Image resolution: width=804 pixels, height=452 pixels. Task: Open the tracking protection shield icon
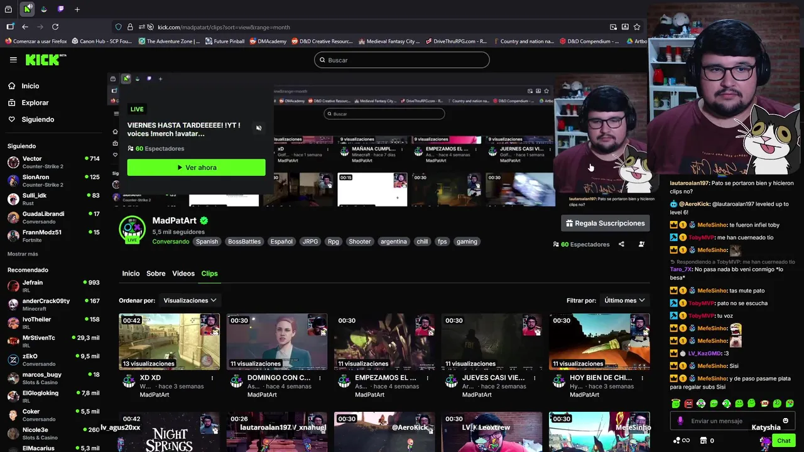[118, 27]
